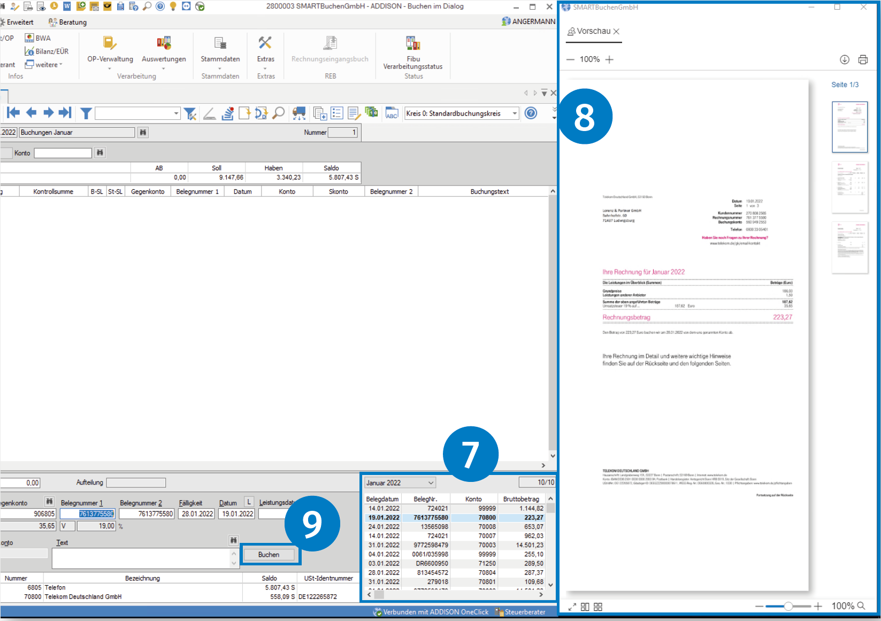Click the Fälligkeit date field 28.01.2022

(197, 513)
